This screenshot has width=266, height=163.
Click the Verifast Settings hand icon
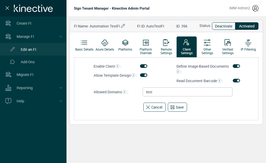[x=228, y=43]
